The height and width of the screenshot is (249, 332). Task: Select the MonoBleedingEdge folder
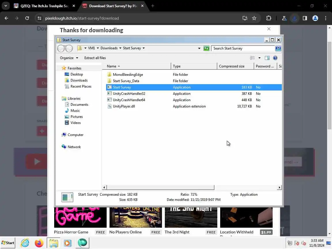point(128,75)
